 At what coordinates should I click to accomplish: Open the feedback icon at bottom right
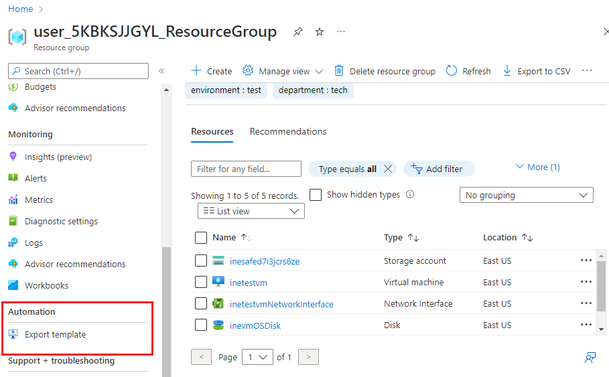coord(590,358)
